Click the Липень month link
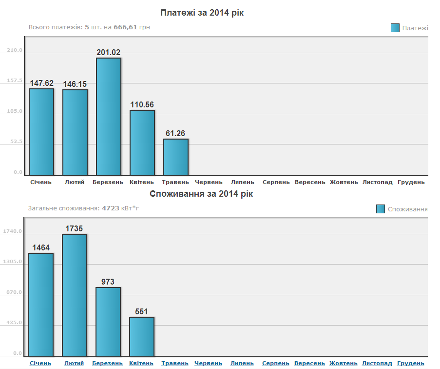 click(x=242, y=363)
